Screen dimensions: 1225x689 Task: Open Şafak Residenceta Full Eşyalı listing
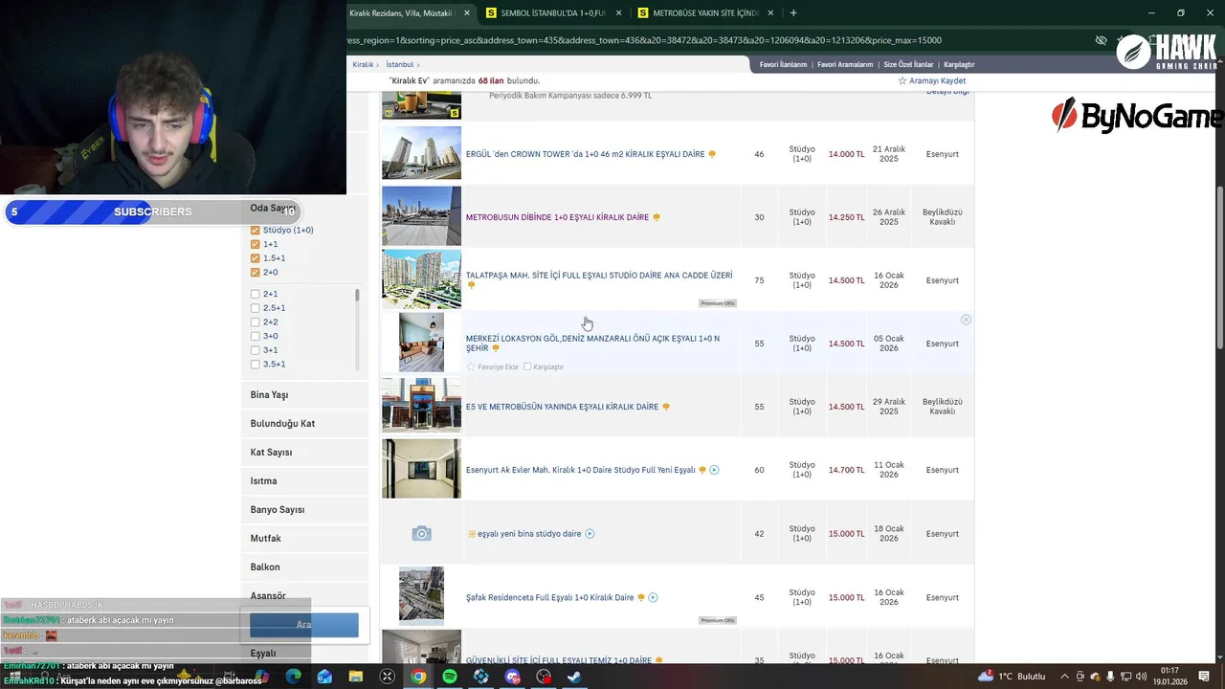pyautogui.click(x=549, y=597)
